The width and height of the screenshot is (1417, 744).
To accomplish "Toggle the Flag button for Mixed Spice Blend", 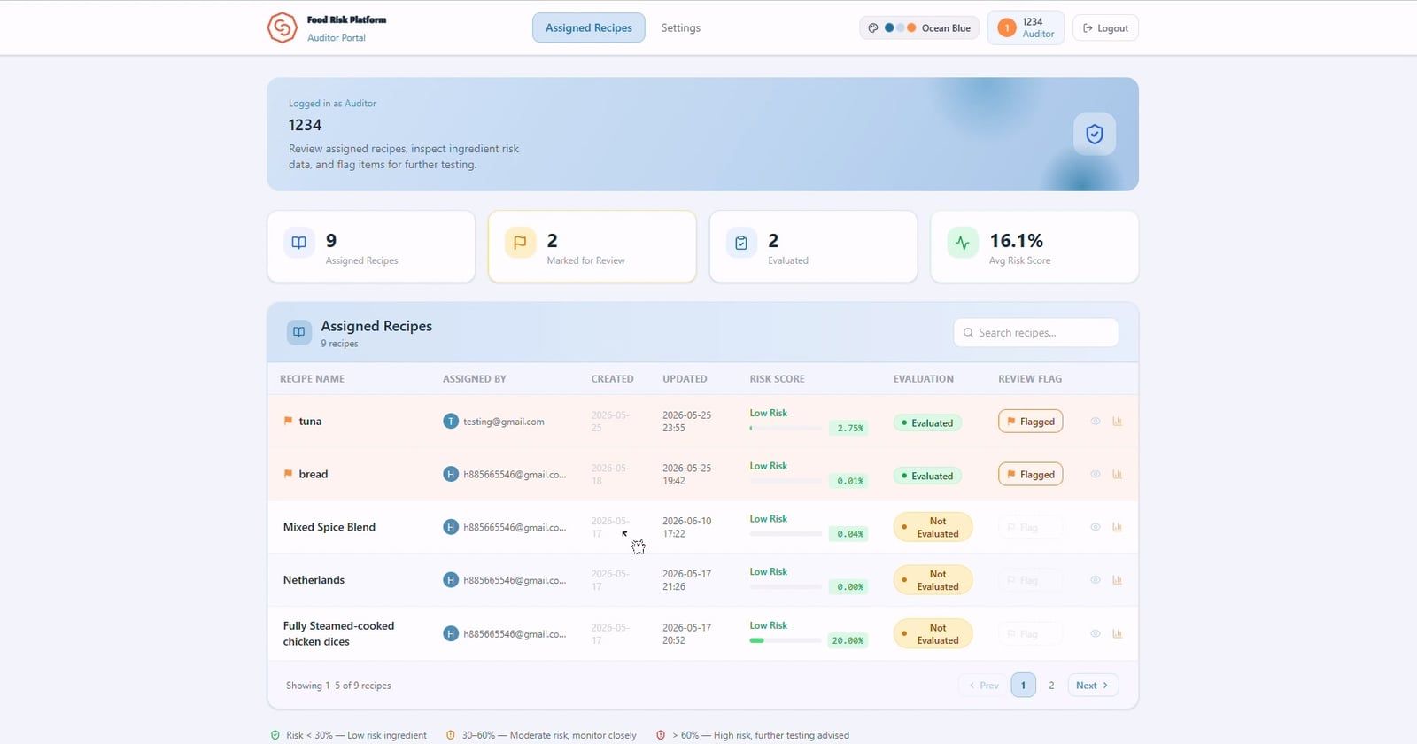I will (x=1030, y=527).
